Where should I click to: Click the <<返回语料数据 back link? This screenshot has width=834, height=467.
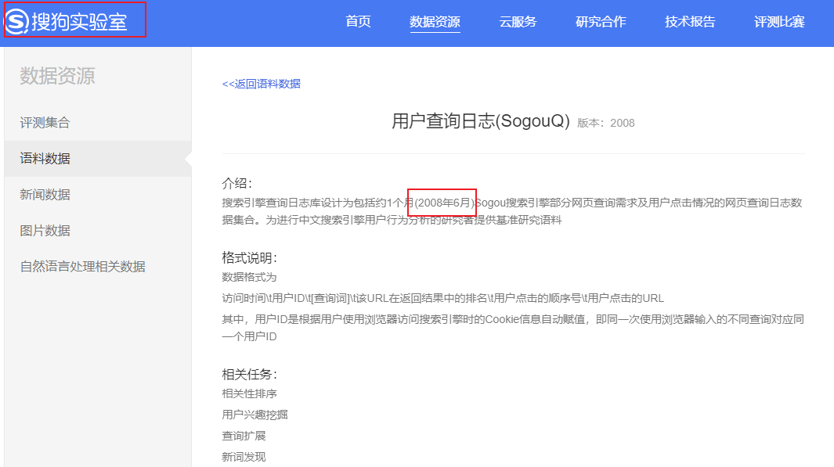coord(261,84)
